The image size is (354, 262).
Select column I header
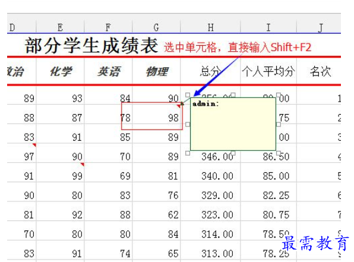pyautogui.click(x=268, y=27)
